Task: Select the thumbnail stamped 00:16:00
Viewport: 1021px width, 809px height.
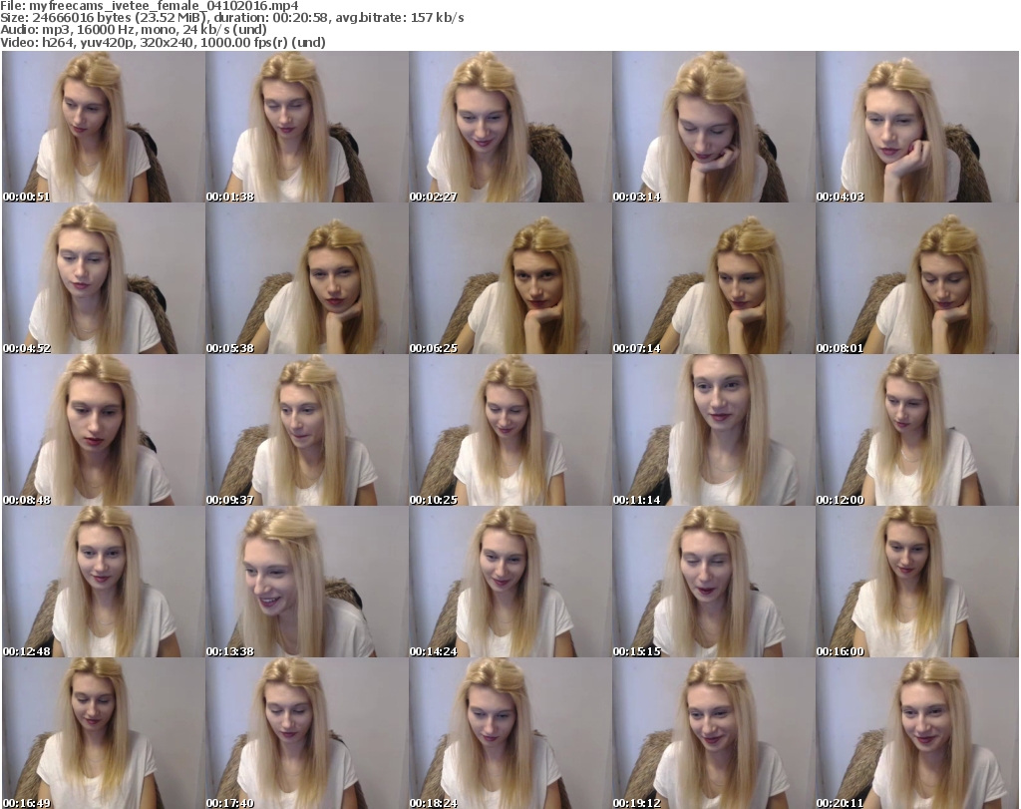Action: pos(917,581)
